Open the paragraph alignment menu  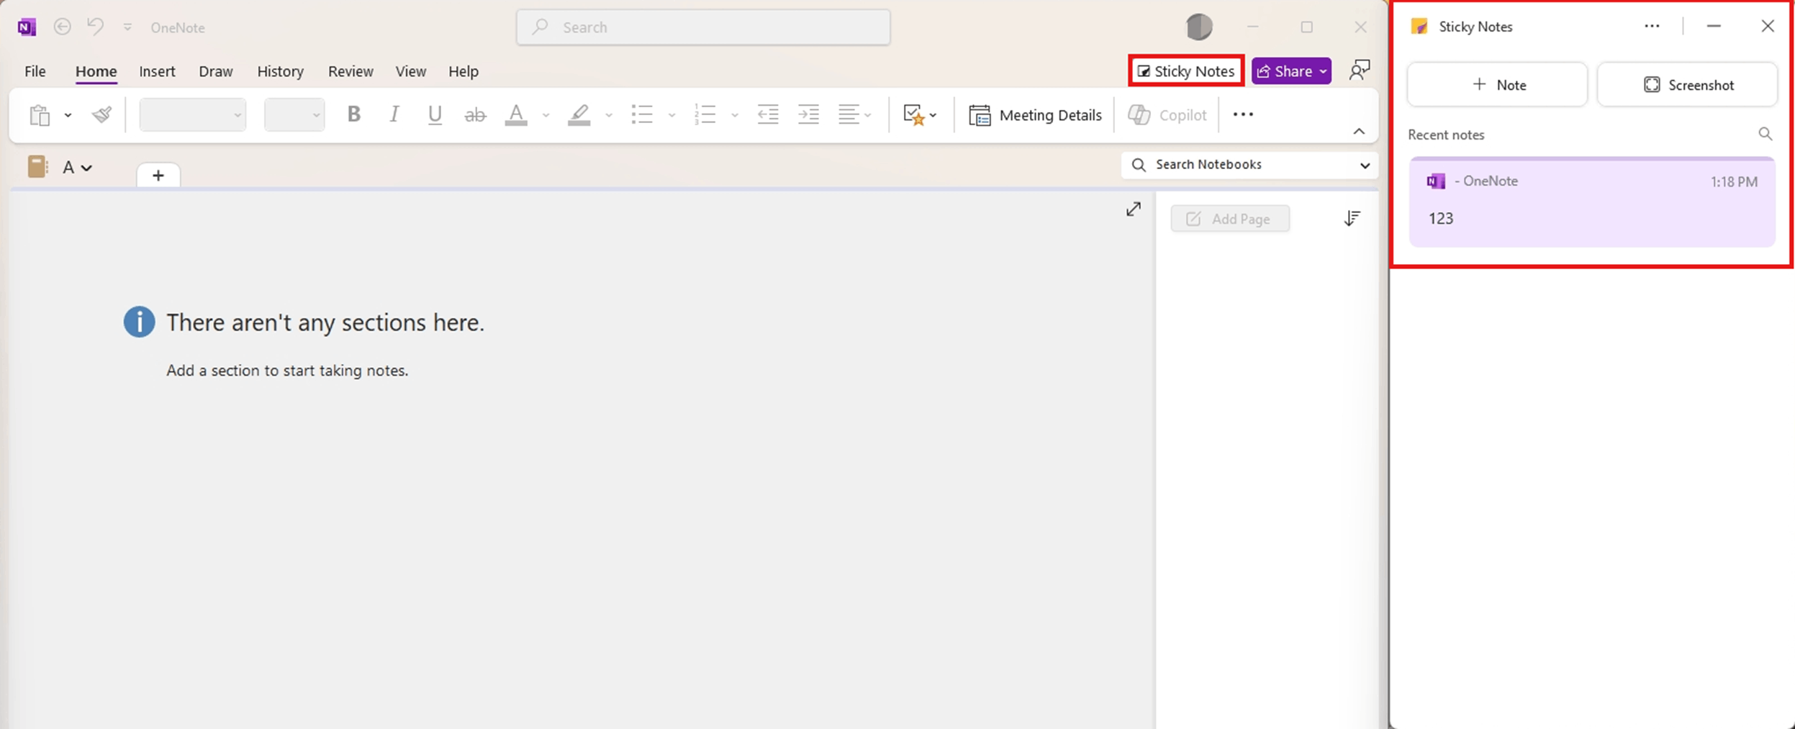[855, 114]
